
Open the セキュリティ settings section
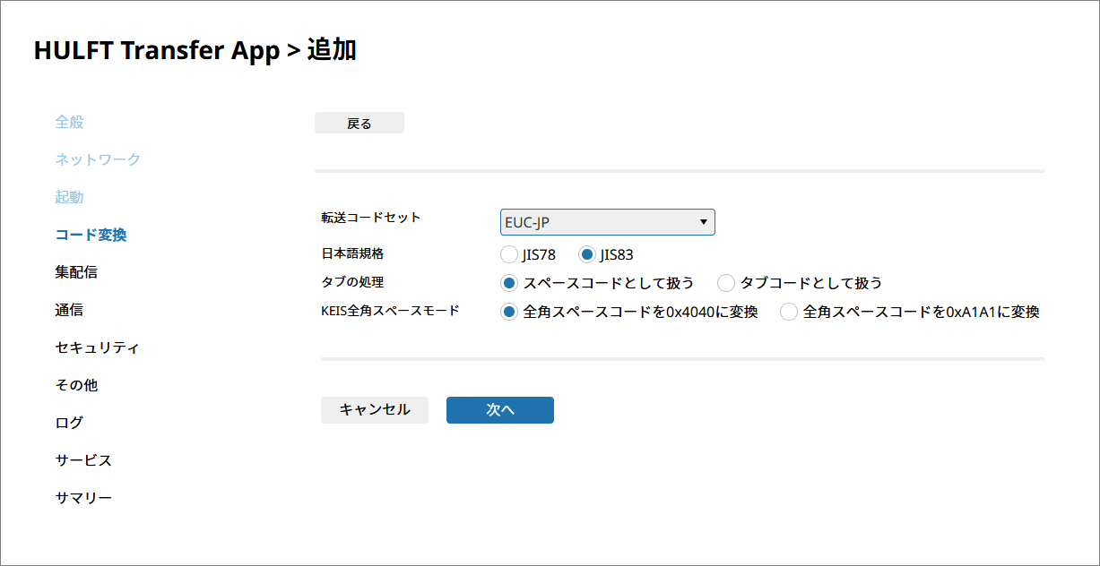[97, 347]
